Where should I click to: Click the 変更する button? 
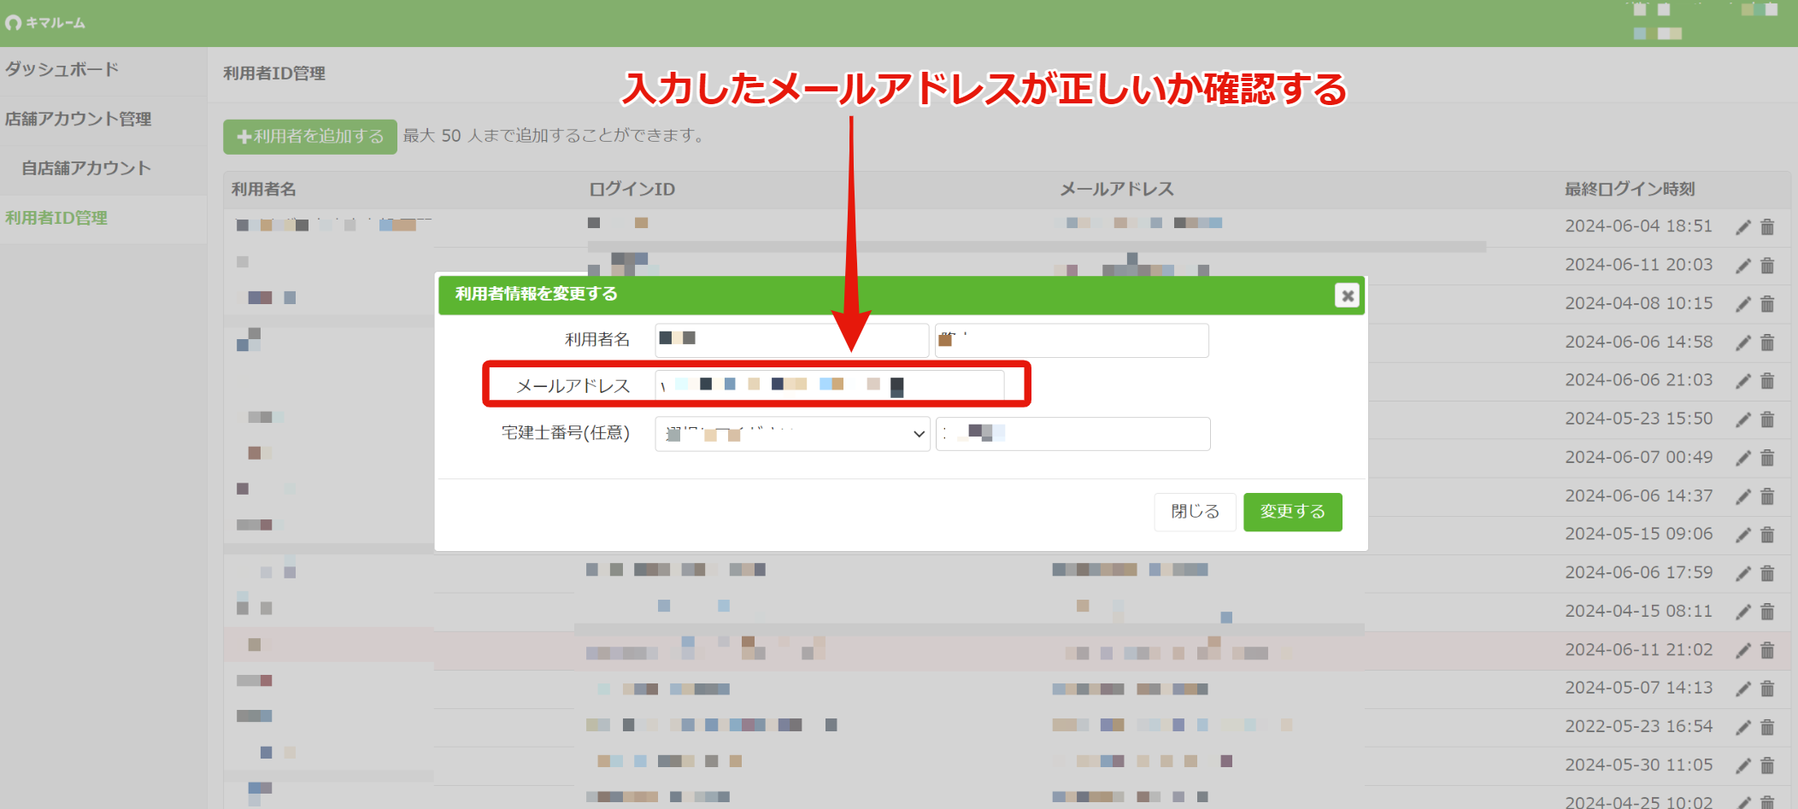1292,512
